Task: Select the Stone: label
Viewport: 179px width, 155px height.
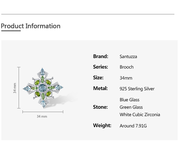Action: pos(100,107)
